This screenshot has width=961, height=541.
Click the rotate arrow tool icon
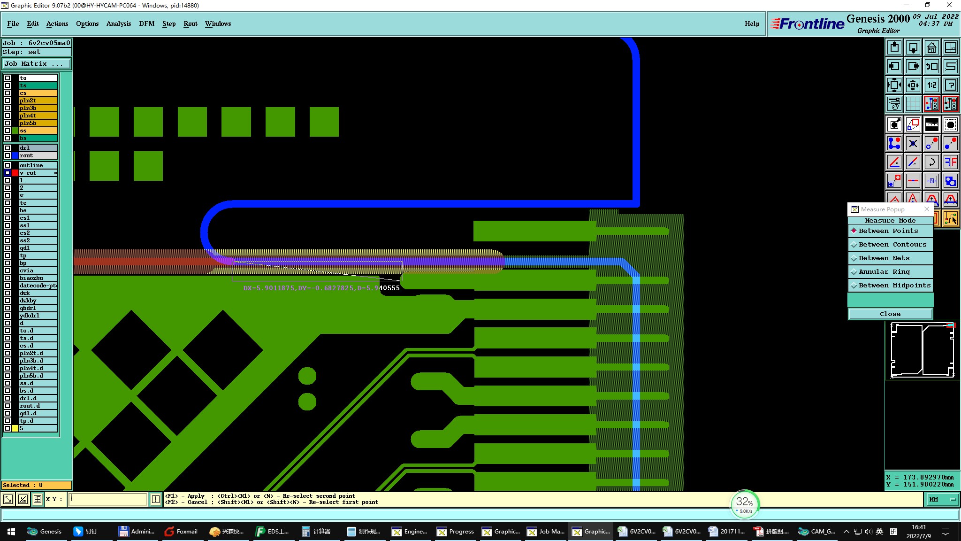coord(931,162)
